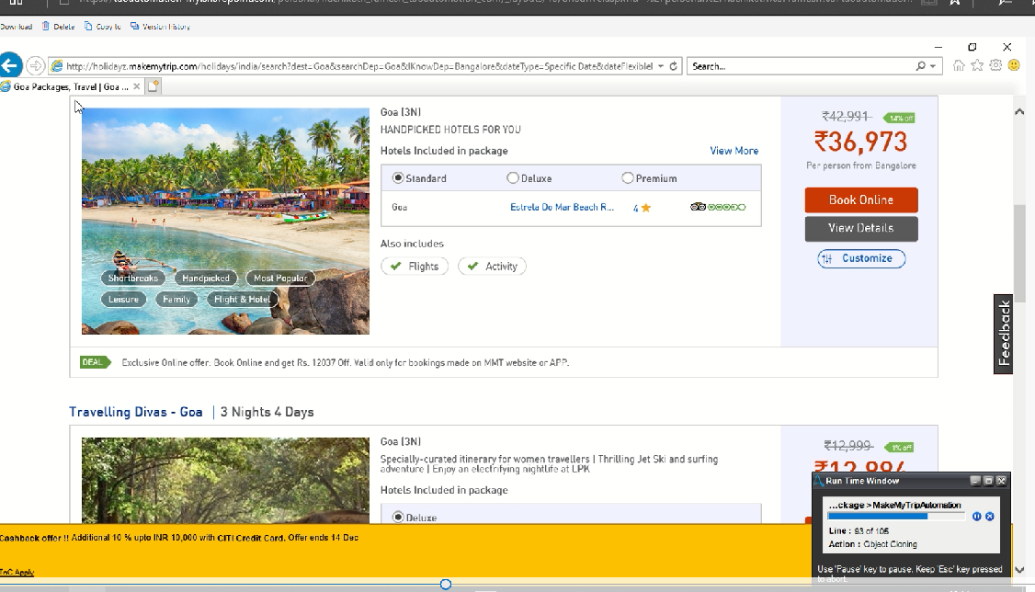Select the Premium hotel option
This screenshot has height=592, width=1035.
pos(628,178)
